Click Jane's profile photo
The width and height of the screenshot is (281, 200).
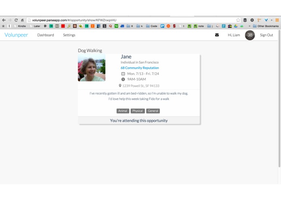(91, 68)
